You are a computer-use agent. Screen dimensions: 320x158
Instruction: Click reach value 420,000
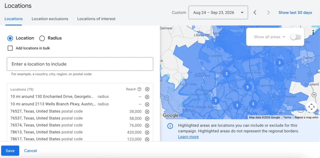(134, 132)
